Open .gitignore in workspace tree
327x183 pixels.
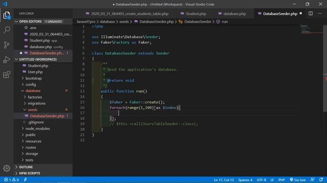pos(36,122)
